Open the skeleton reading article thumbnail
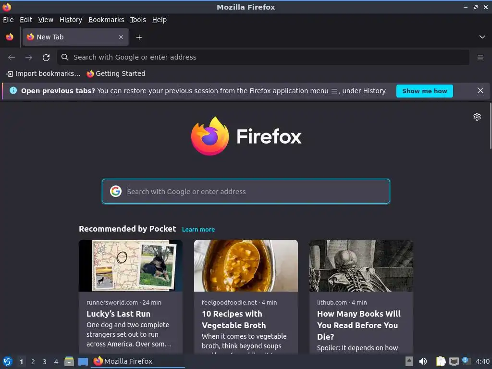 pos(361,266)
